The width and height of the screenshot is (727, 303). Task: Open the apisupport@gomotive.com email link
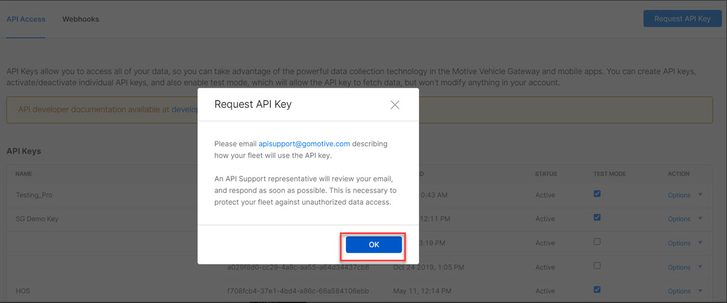pos(304,144)
